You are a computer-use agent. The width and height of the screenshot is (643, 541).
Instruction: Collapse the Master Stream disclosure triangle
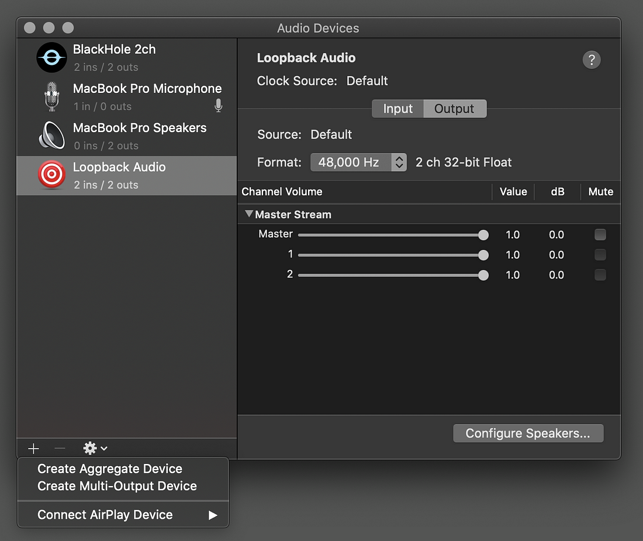pyautogui.click(x=248, y=213)
